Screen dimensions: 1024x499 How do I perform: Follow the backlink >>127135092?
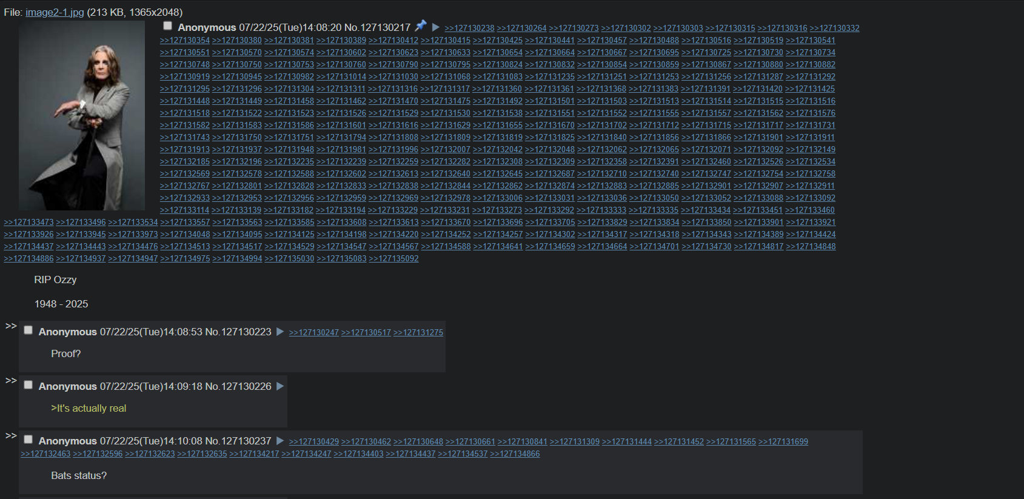pos(393,259)
